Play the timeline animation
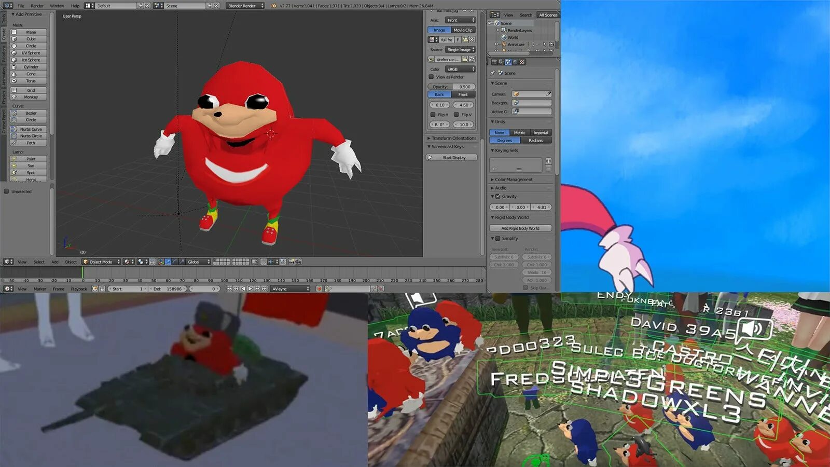Screen dimensions: 830x467 [x=250, y=289]
